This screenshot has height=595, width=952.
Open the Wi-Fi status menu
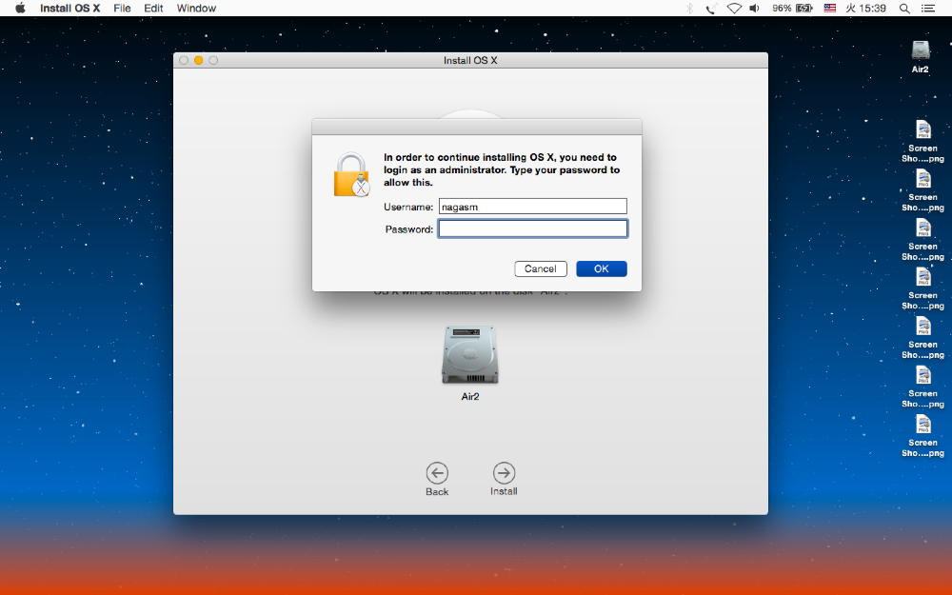click(734, 8)
